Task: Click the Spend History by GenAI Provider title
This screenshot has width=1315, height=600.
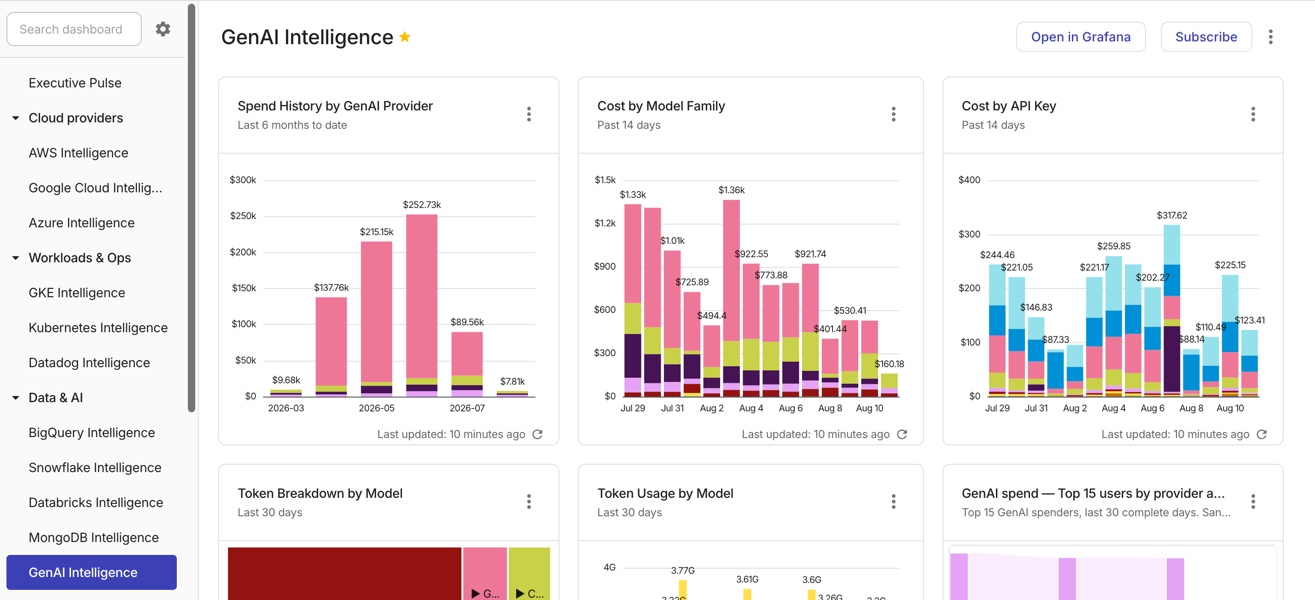Action: 335,106
